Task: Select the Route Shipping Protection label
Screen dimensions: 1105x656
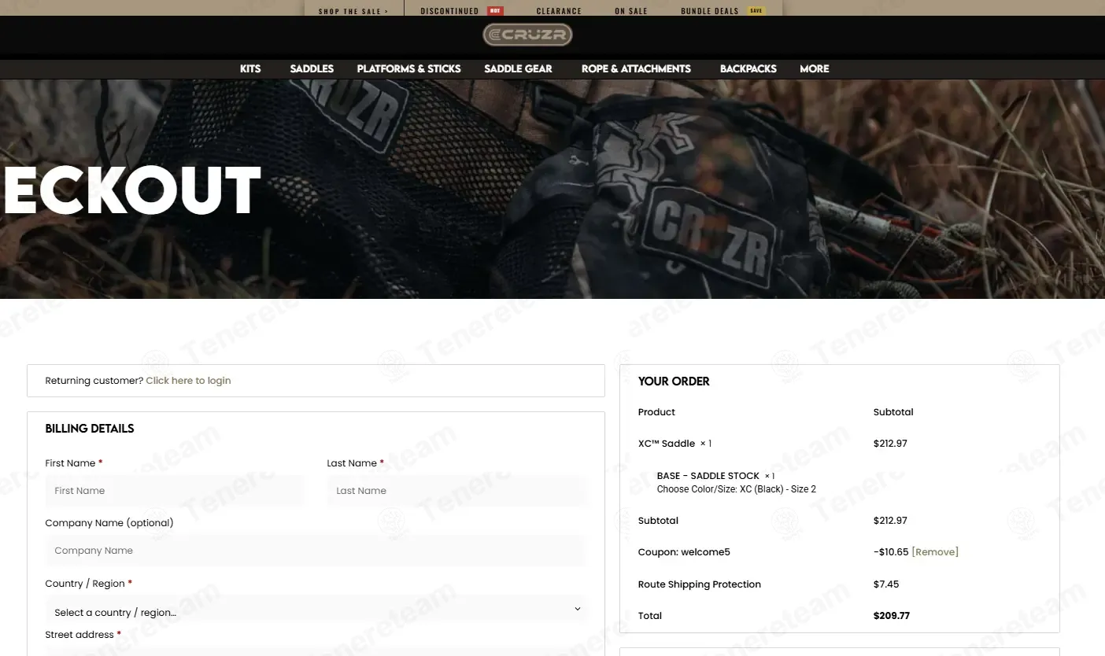Action: point(700,584)
